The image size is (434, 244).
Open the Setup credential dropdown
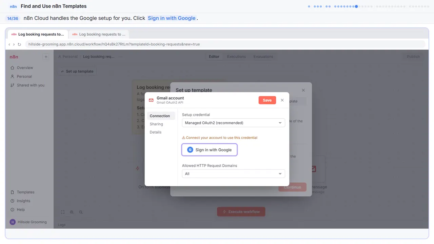[x=233, y=123]
